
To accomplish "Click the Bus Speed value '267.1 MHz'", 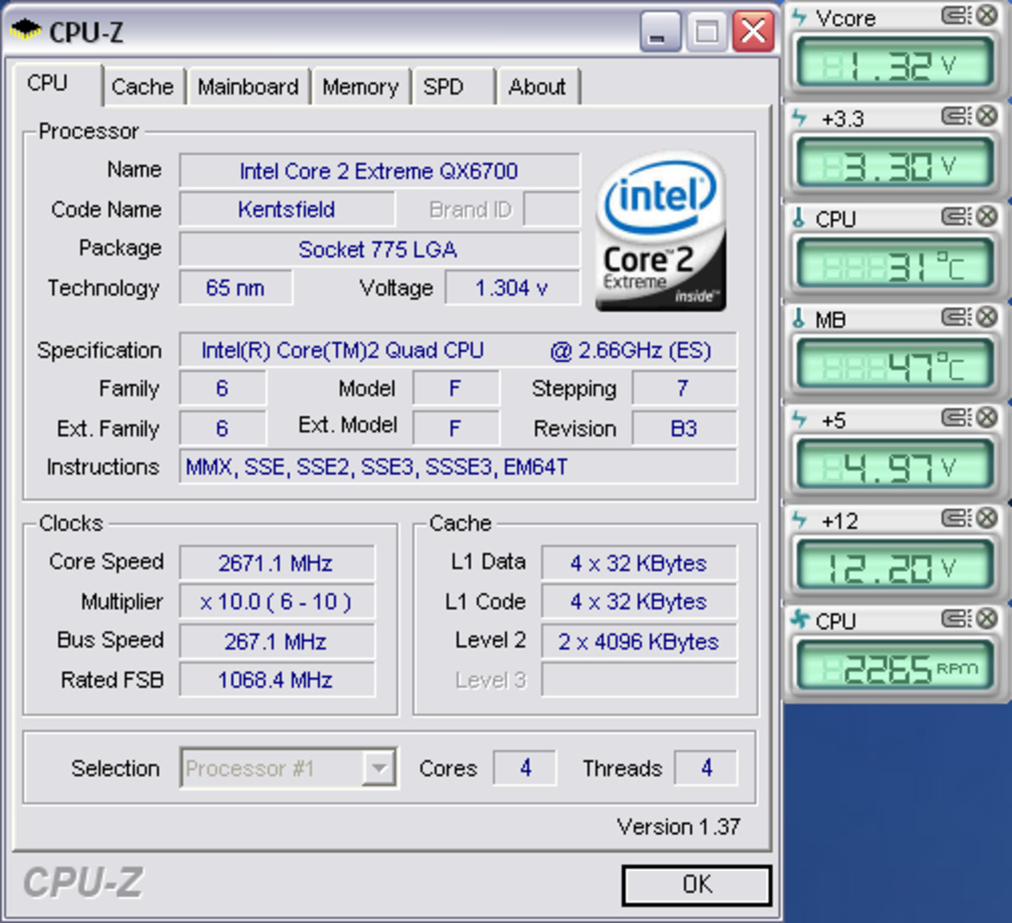I will click(276, 642).
